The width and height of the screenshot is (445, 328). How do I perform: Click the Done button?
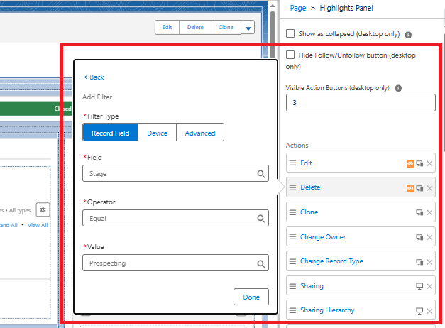251,297
